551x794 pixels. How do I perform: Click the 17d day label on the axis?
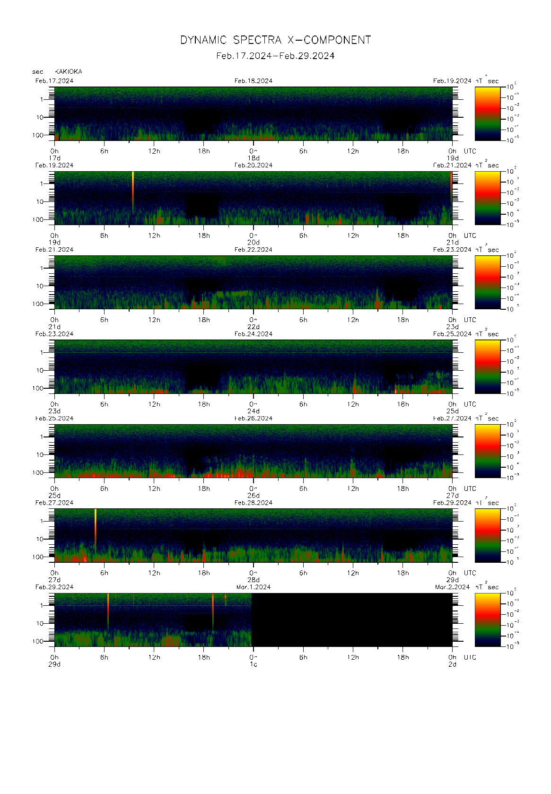pyautogui.click(x=55, y=158)
